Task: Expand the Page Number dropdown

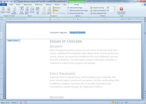Action: point(14,11)
